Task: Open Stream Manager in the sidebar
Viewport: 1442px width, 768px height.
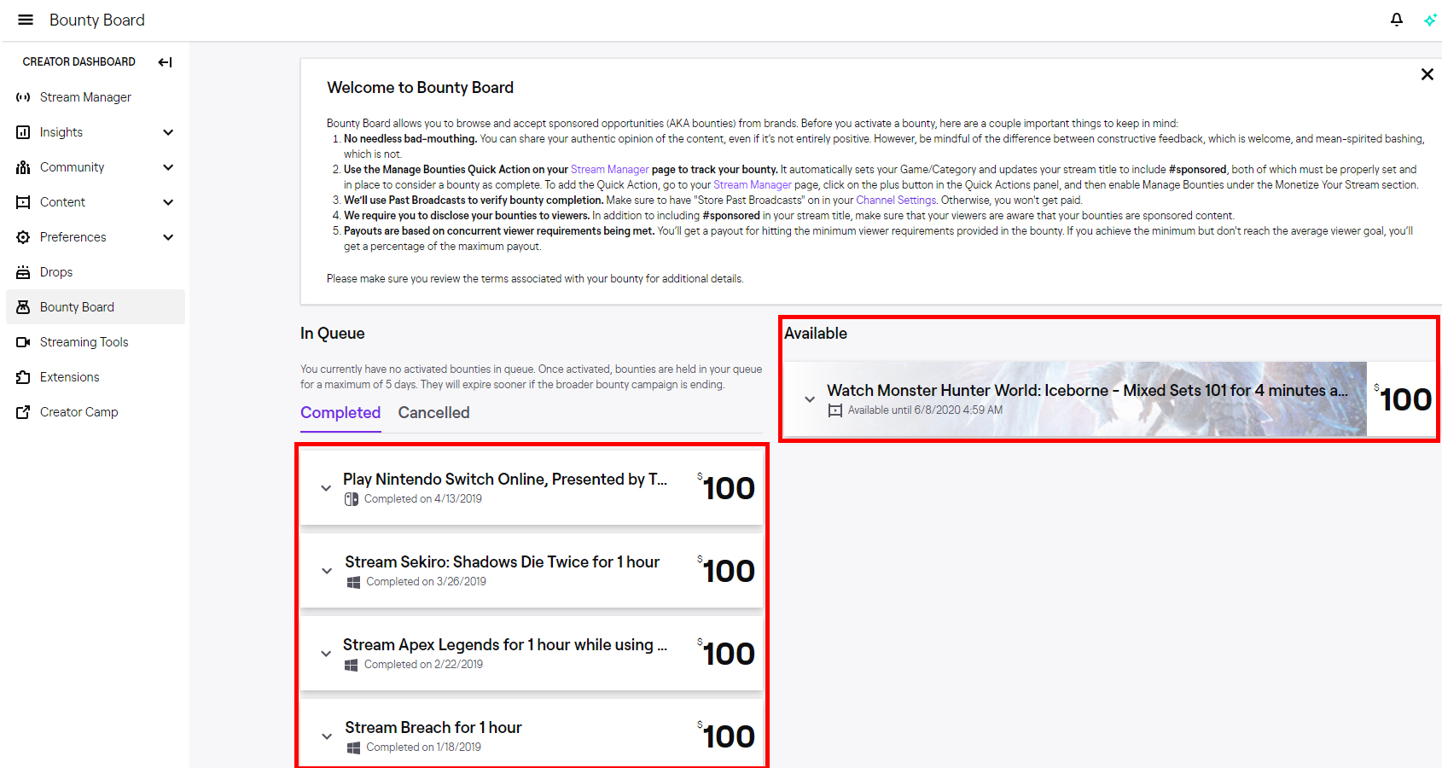Action: 96,97
